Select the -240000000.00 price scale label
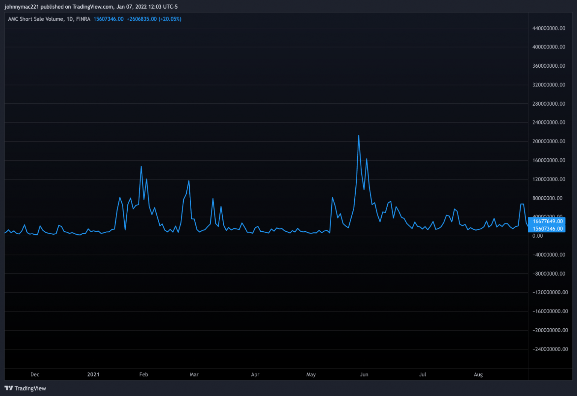Image resolution: width=577 pixels, height=396 pixels. click(x=550, y=349)
